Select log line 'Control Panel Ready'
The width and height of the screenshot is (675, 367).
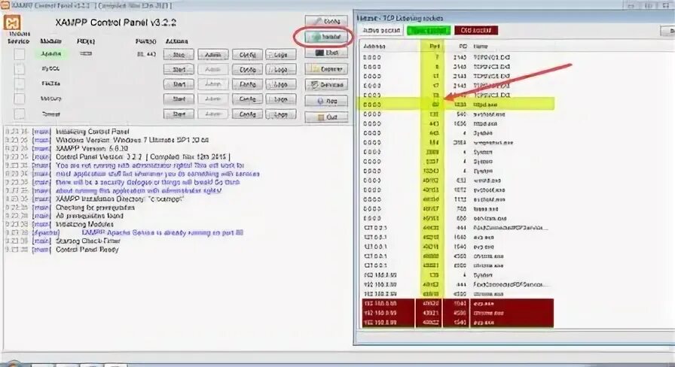(87, 250)
